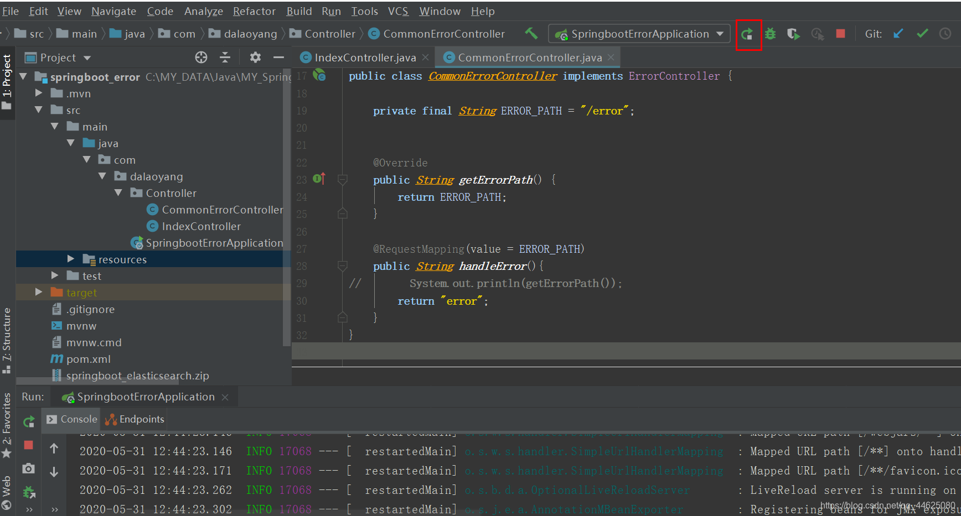The image size is (961, 516).
Task: Toggle the Web side tool window
Action: pyautogui.click(x=7, y=492)
